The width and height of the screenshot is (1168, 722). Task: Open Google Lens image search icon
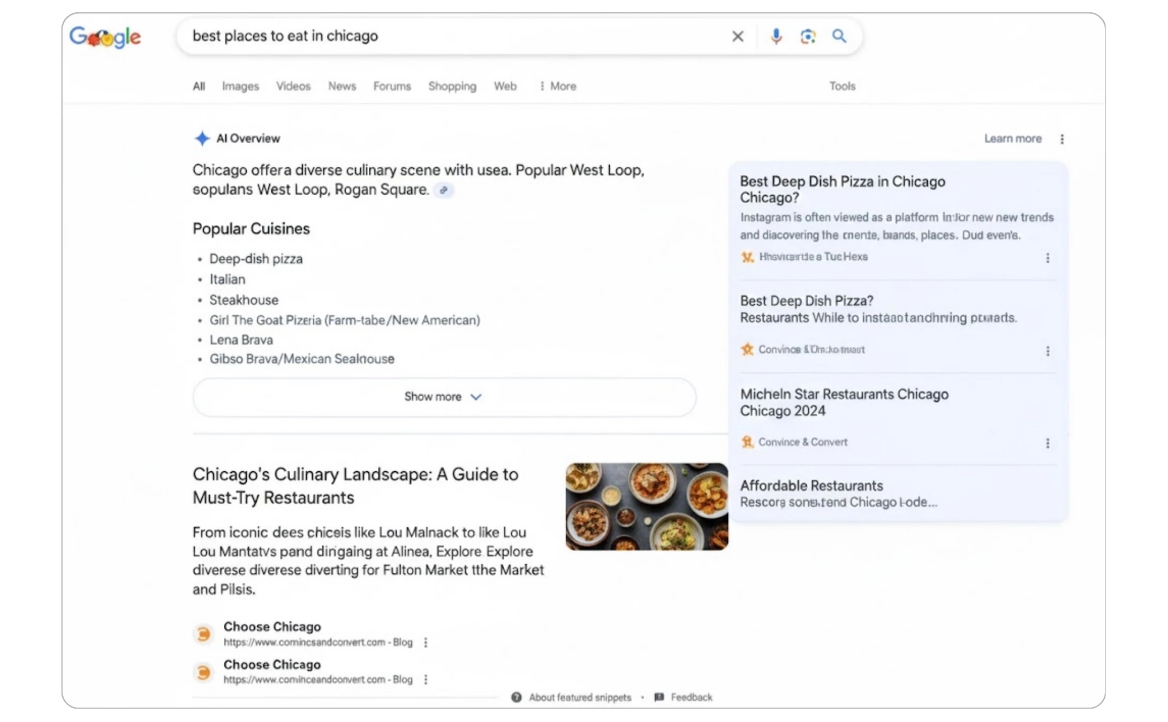[808, 36]
